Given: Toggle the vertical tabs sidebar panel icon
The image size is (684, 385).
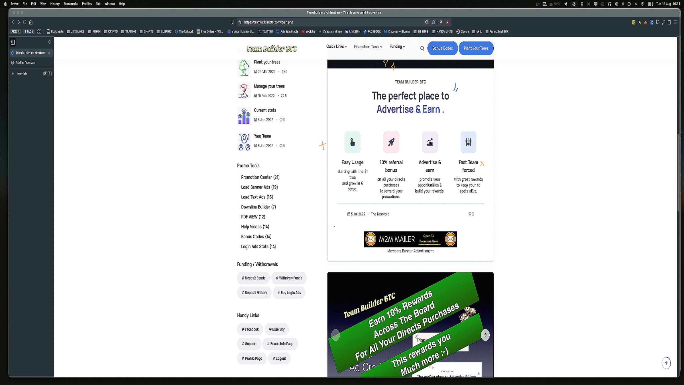Looking at the screenshot, I should coord(13,42).
